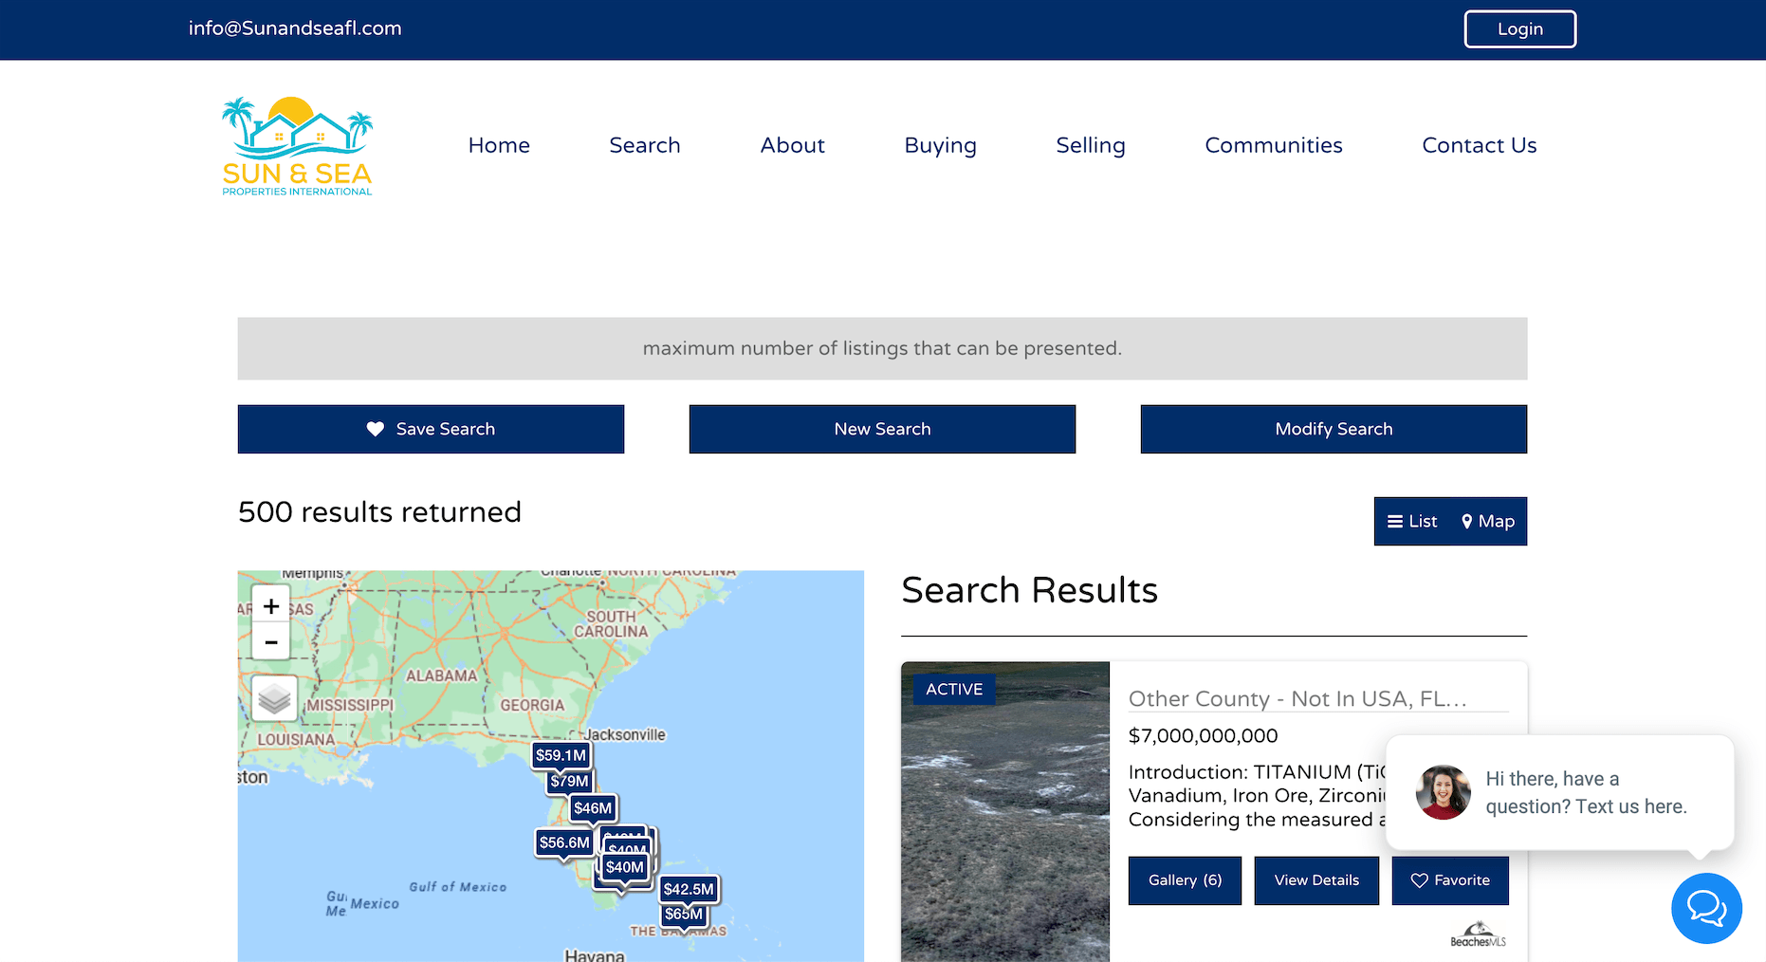Screen dimensions: 1766x962
Task: Save this search
Action: [x=431, y=429]
